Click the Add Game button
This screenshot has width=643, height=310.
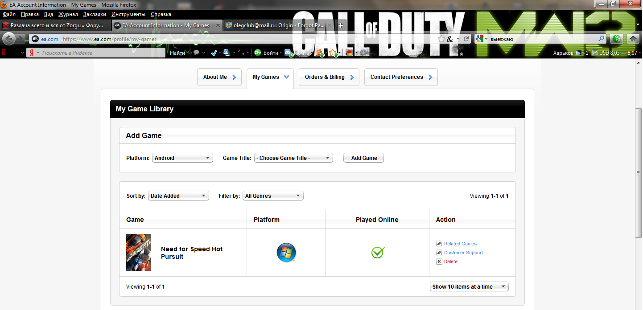[364, 158]
